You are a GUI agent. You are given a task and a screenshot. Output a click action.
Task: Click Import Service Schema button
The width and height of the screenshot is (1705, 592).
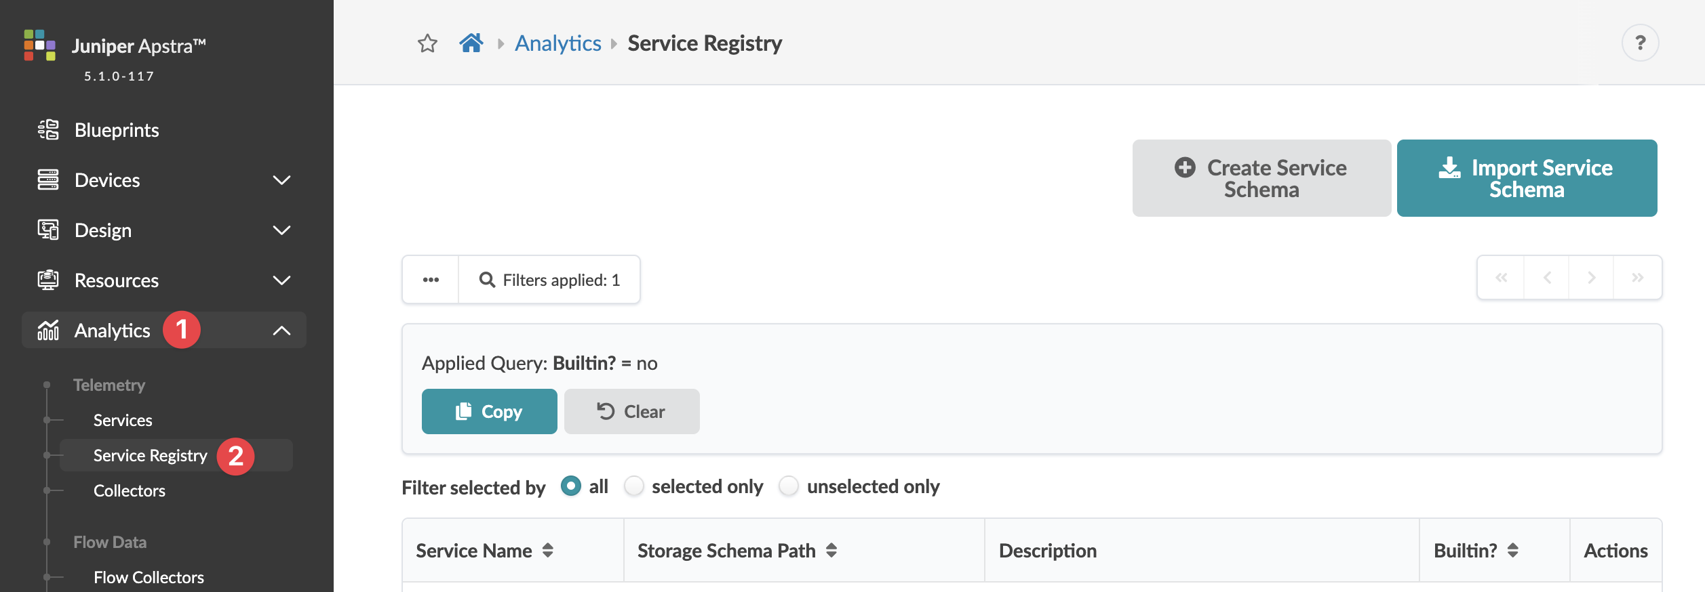coord(1527,178)
